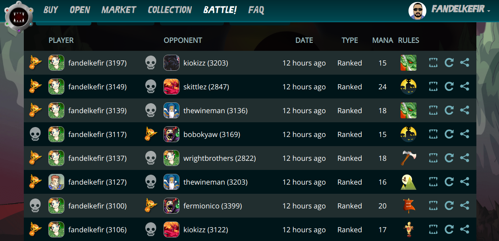Watch battle replay against kiokizz (3203)
The image size is (499, 241).
(433, 63)
